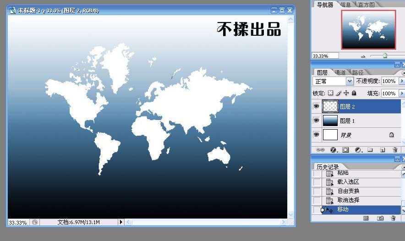Image resolution: width=405 pixels, height=241 pixels.
Task: Open the blend mode dropdown 正常
Action: coord(350,81)
